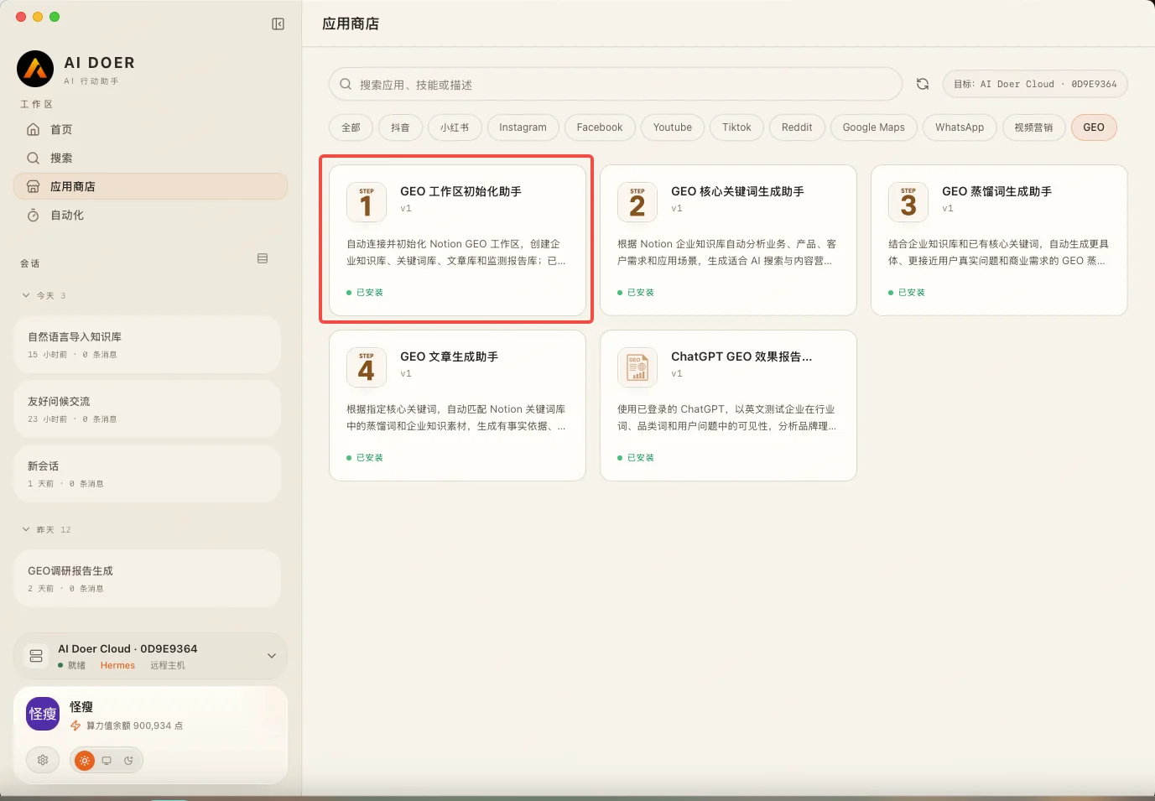Click the STEP 4 app icon

(x=367, y=367)
